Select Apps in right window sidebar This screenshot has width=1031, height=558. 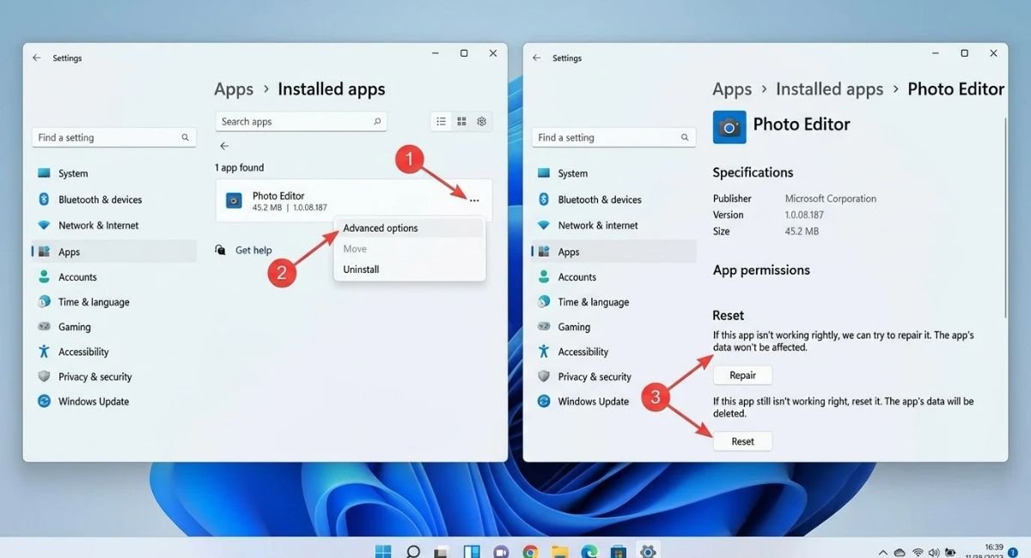point(613,252)
